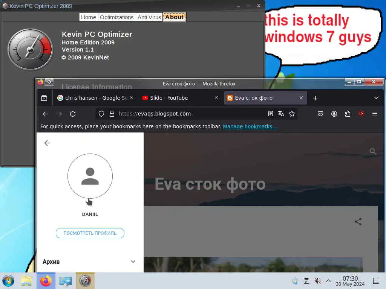Viewport: 386px width, 289px height.
Task: Click the blog post share icon
Action: pos(358,222)
